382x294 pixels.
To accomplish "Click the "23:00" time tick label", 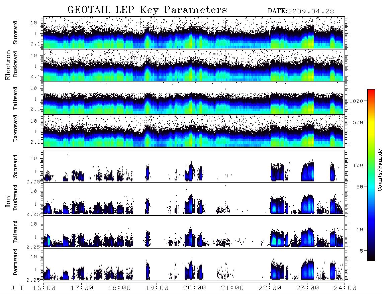I will click(x=308, y=288).
